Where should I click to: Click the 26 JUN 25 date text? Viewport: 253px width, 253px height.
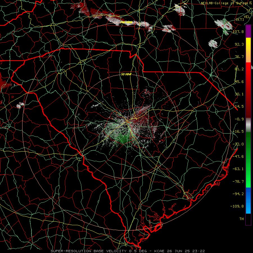179,251
